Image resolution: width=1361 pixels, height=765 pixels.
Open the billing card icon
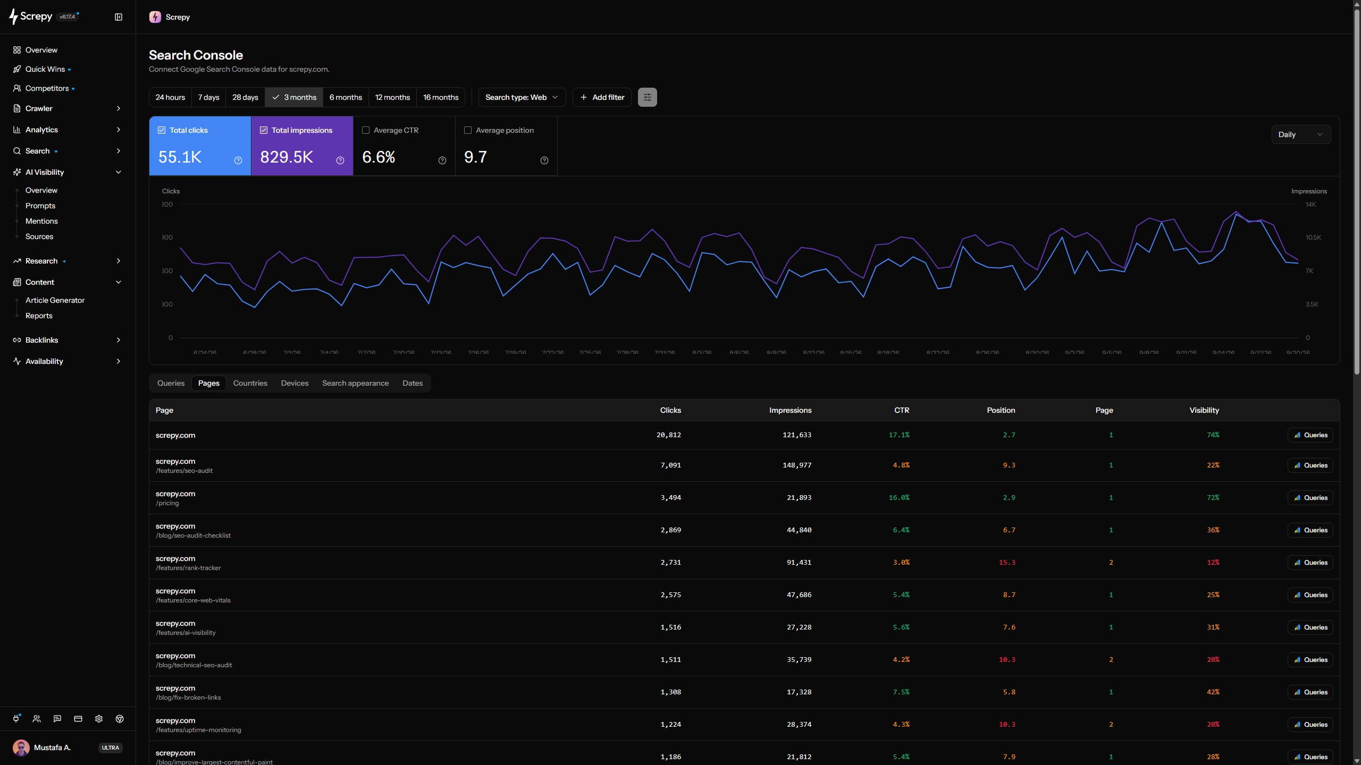coord(78,719)
